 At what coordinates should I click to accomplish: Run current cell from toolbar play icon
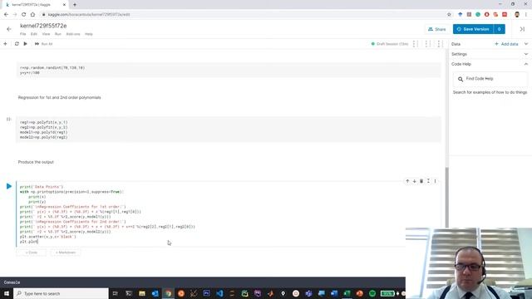click(x=26, y=44)
